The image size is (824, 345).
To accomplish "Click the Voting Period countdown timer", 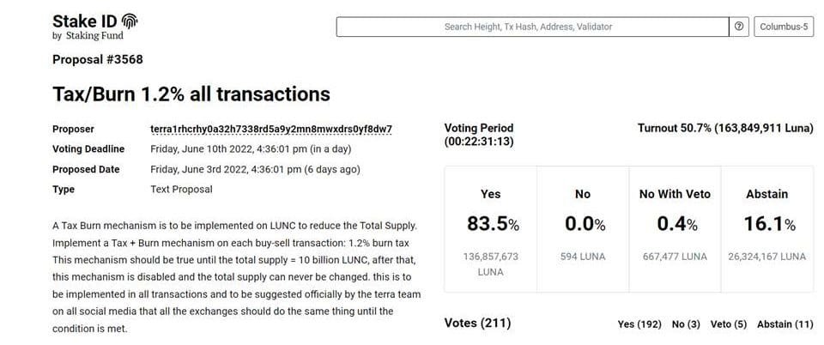I will coord(479,142).
